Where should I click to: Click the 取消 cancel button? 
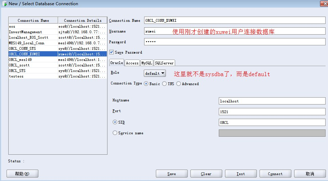click(x=310, y=174)
